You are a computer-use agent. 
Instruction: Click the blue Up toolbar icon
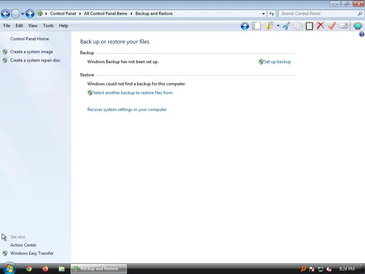coord(245,26)
